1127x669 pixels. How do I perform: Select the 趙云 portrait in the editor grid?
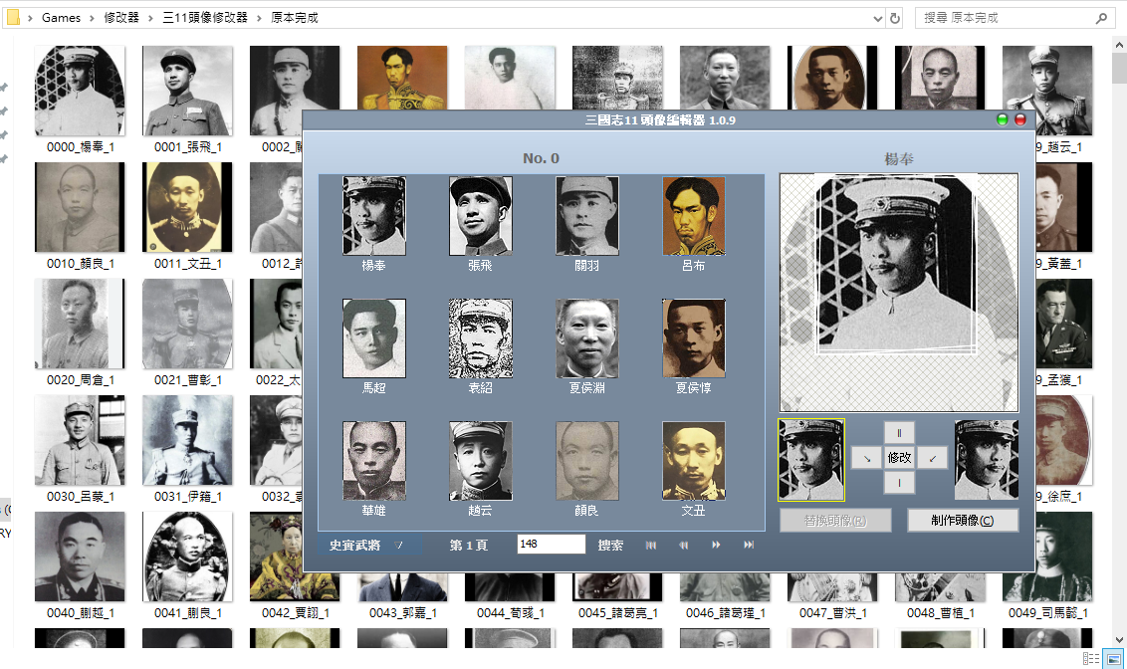[481, 461]
